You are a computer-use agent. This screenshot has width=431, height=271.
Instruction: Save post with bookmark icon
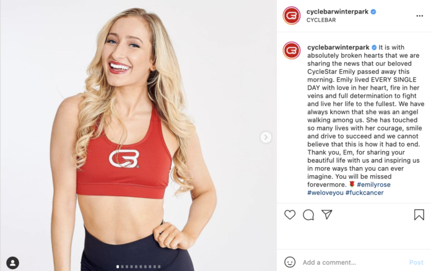[419, 215]
